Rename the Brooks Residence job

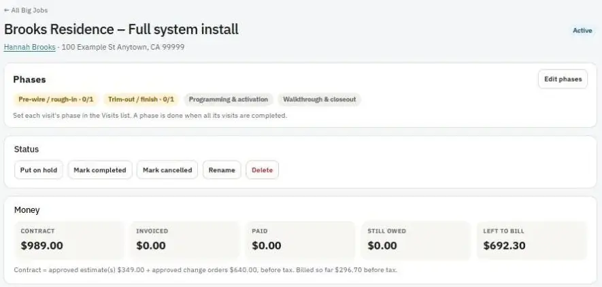[222, 170]
